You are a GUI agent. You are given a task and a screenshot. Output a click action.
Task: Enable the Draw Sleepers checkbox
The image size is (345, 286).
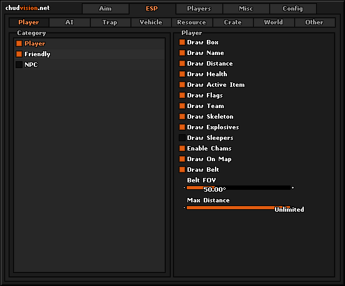click(182, 137)
